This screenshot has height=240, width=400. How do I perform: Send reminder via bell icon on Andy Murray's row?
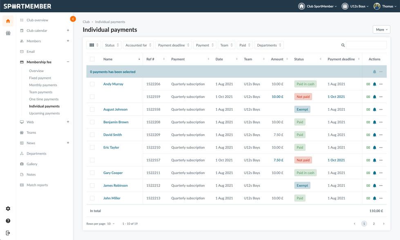[374, 83]
